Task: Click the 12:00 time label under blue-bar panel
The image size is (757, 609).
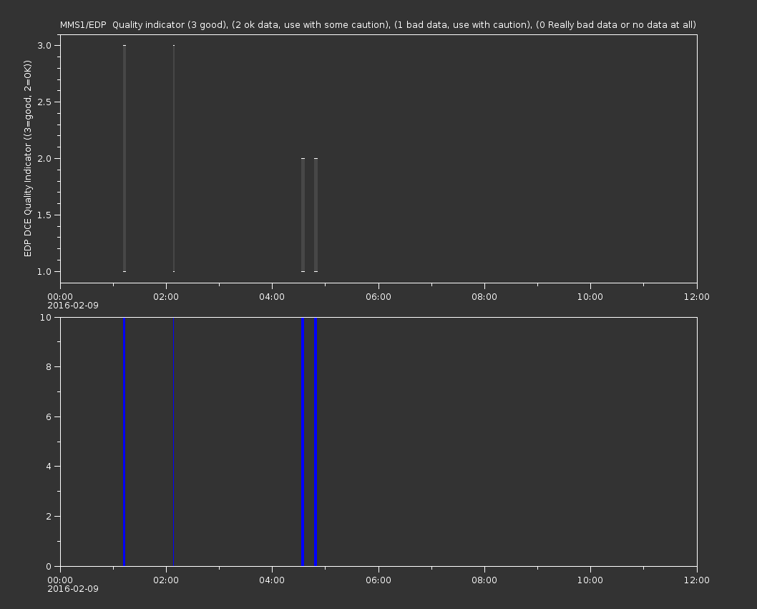Action: coord(697,580)
